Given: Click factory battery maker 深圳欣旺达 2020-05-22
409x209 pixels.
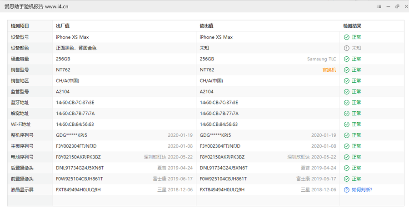Looking at the screenshot, I should [168, 157].
